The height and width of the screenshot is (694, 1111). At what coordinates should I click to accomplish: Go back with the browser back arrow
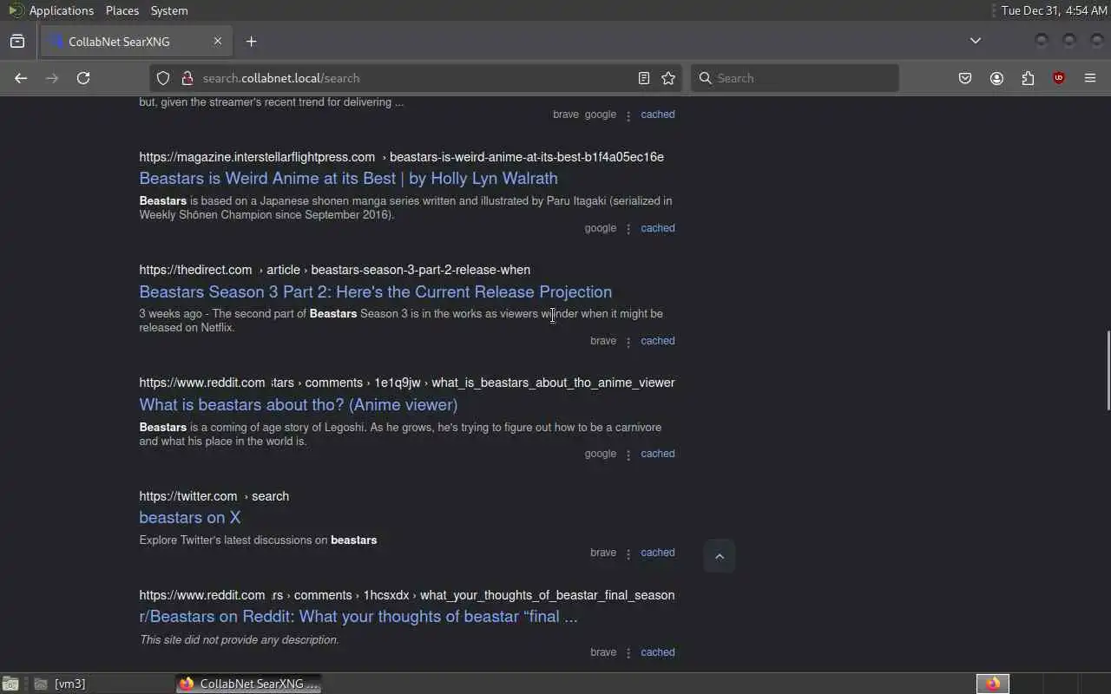point(21,78)
